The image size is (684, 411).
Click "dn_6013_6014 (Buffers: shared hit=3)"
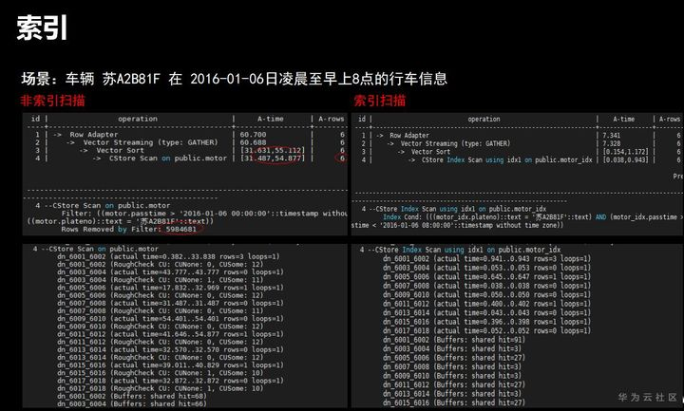pyautogui.click(x=452, y=394)
